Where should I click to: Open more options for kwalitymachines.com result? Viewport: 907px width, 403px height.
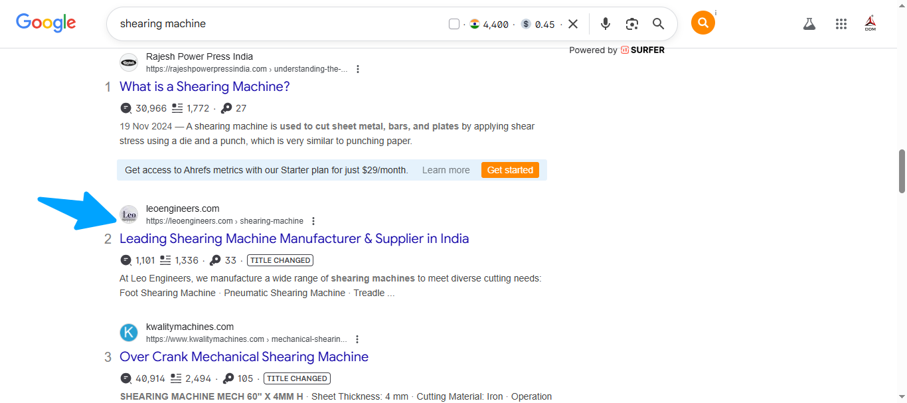pyautogui.click(x=357, y=339)
